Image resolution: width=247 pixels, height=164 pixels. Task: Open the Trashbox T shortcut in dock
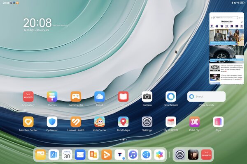[x=120, y=155]
